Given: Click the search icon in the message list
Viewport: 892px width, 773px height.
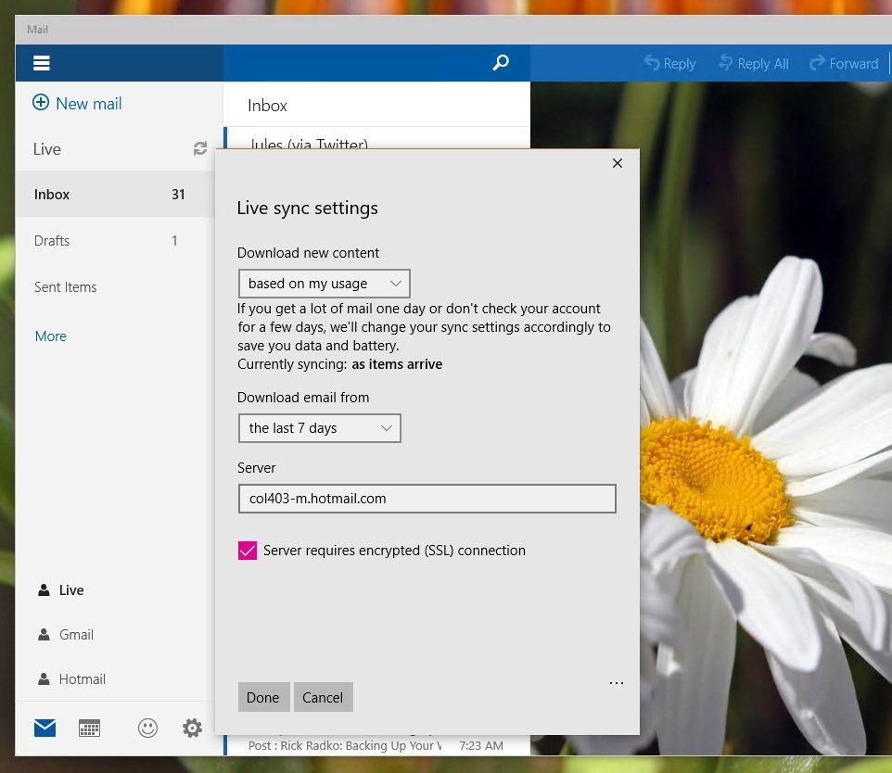Looking at the screenshot, I should tap(501, 63).
